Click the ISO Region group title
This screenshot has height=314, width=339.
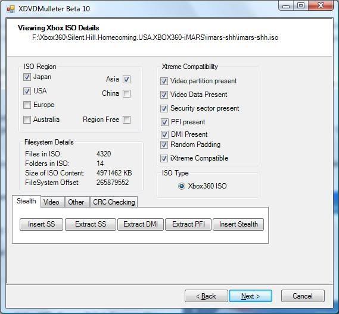click(40, 67)
